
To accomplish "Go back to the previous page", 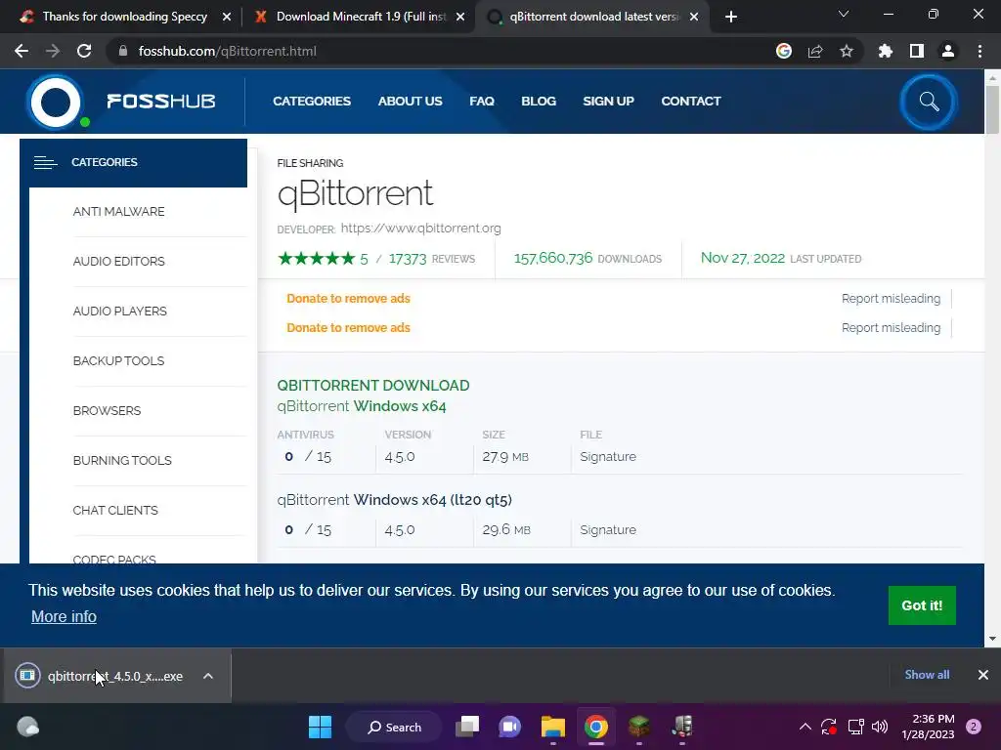I will [22, 51].
